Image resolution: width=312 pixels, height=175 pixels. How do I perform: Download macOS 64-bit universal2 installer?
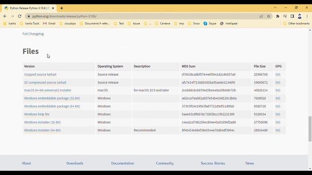pos(48,90)
